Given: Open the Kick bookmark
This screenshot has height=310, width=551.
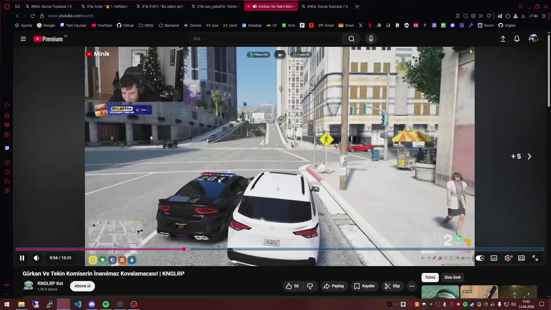Looking at the screenshot, I should pos(289,25).
